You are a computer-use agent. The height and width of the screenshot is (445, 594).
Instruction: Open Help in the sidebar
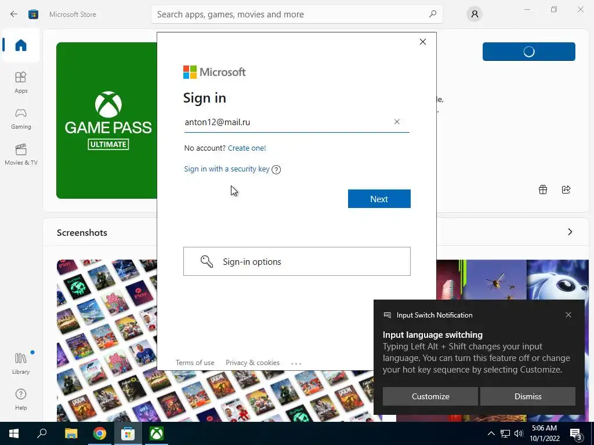click(x=21, y=400)
